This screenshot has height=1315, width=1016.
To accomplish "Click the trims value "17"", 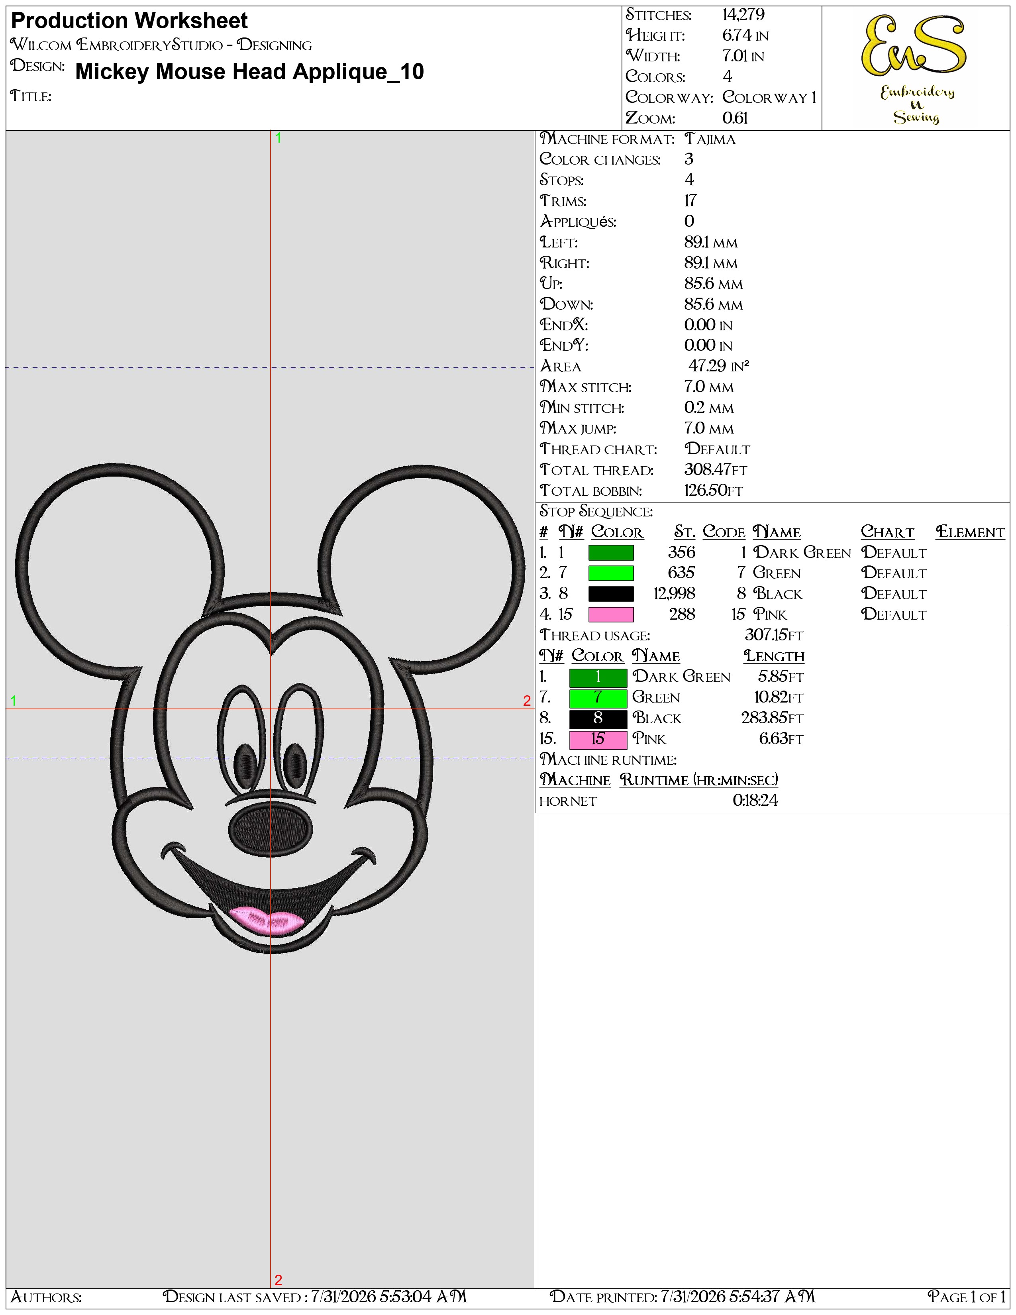I will click(690, 200).
